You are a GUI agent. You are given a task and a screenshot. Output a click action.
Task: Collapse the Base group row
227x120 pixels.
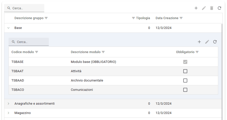pos(8,28)
